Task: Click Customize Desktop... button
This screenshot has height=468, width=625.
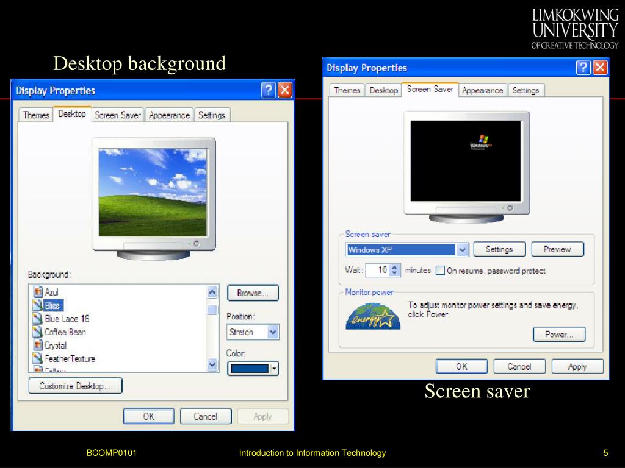Action: (x=75, y=386)
